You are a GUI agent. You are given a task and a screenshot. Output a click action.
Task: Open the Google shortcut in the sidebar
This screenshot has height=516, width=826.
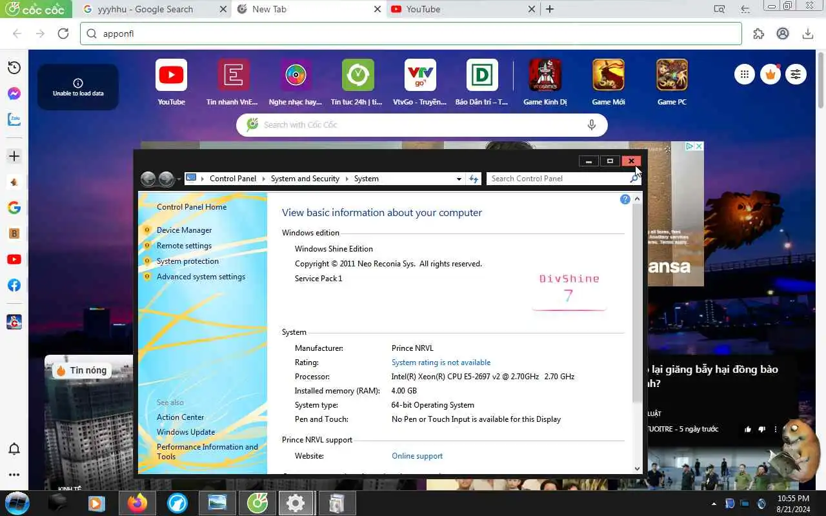[x=14, y=208]
